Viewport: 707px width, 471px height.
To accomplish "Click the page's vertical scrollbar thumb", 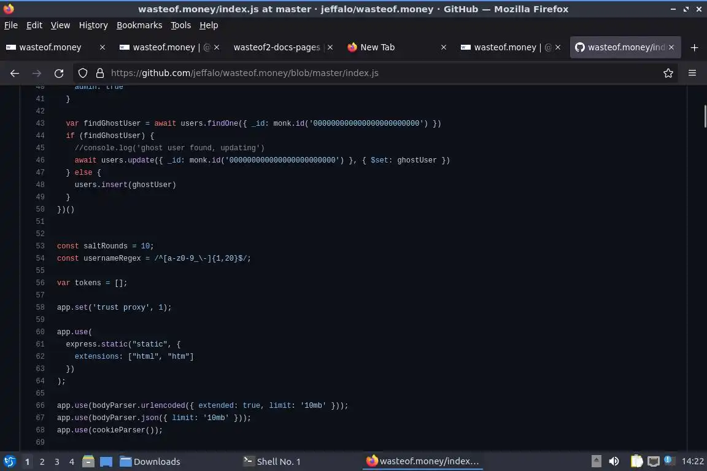I will click(705, 117).
